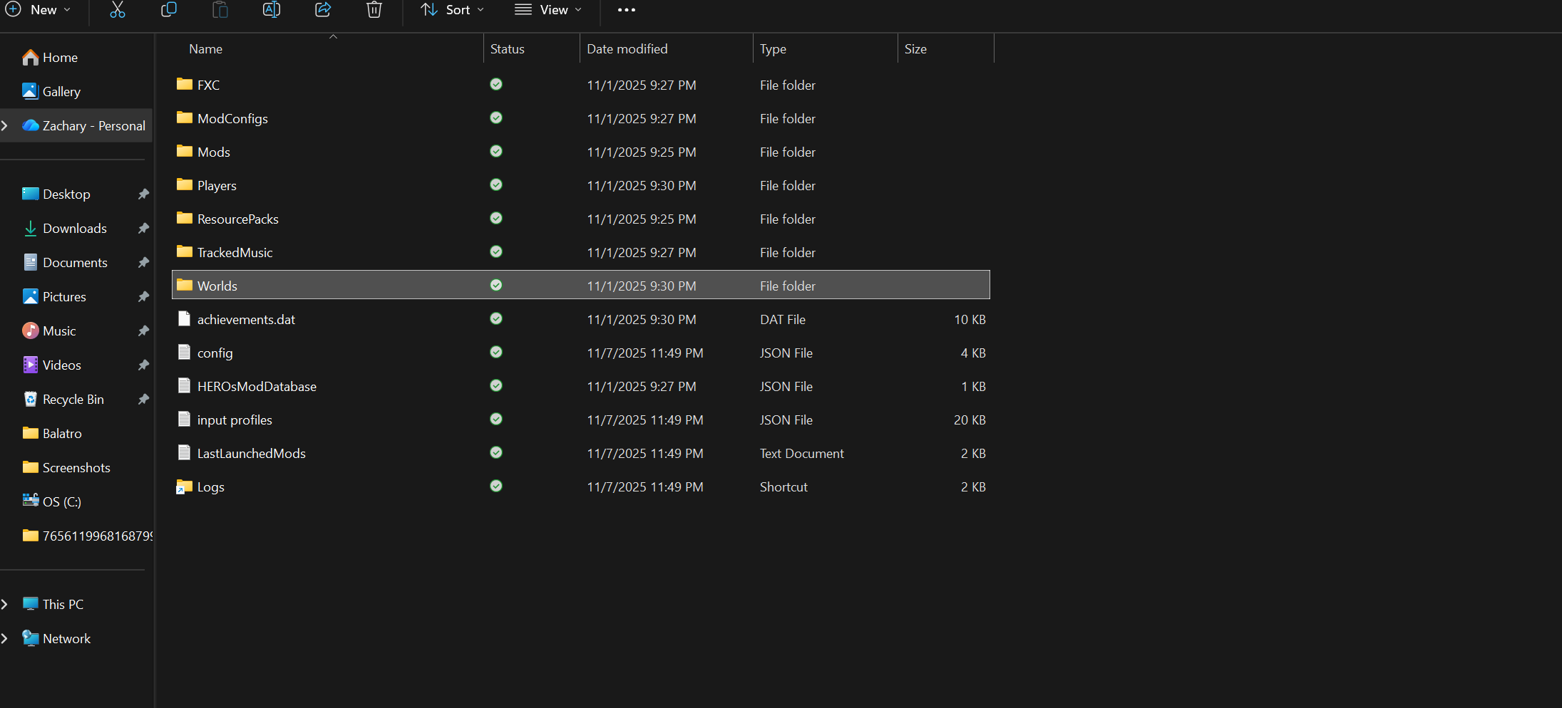The width and height of the screenshot is (1562, 708).
Task: Open Videos in quick access
Action: point(62,365)
